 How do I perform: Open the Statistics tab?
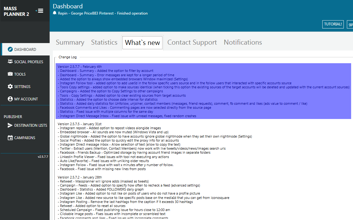[x=104, y=42]
